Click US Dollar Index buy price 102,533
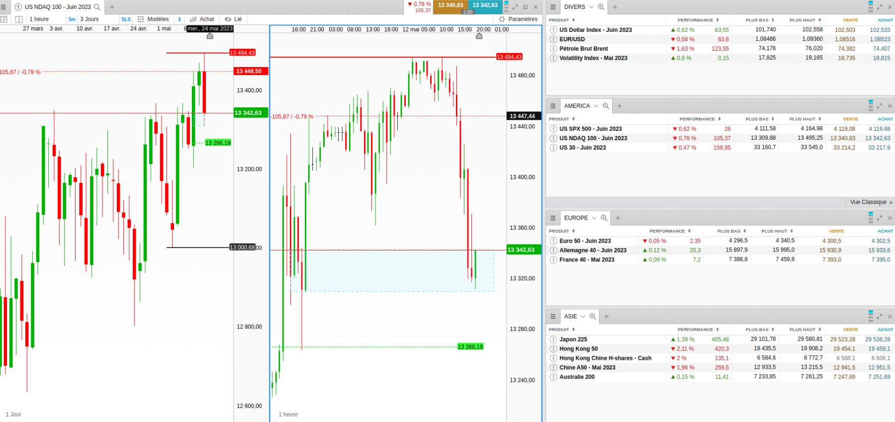 [880, 30]
